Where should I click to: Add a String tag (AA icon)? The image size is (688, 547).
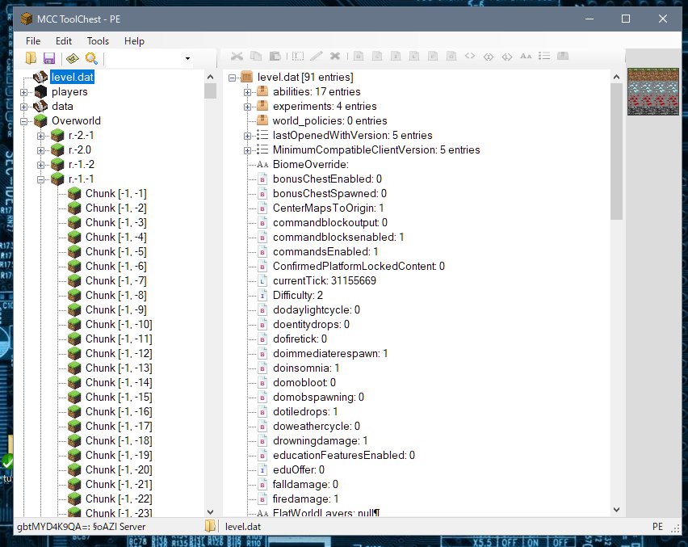click(x=526, y=57)
